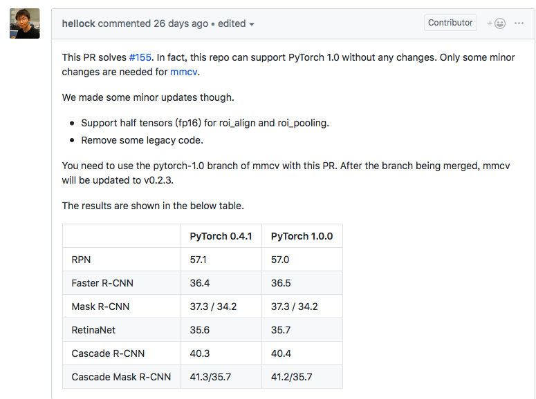The width and height of the screenshot is (536, 399).
Task: Click the 57.1 result cell
Action: click(x=200, y=260)
